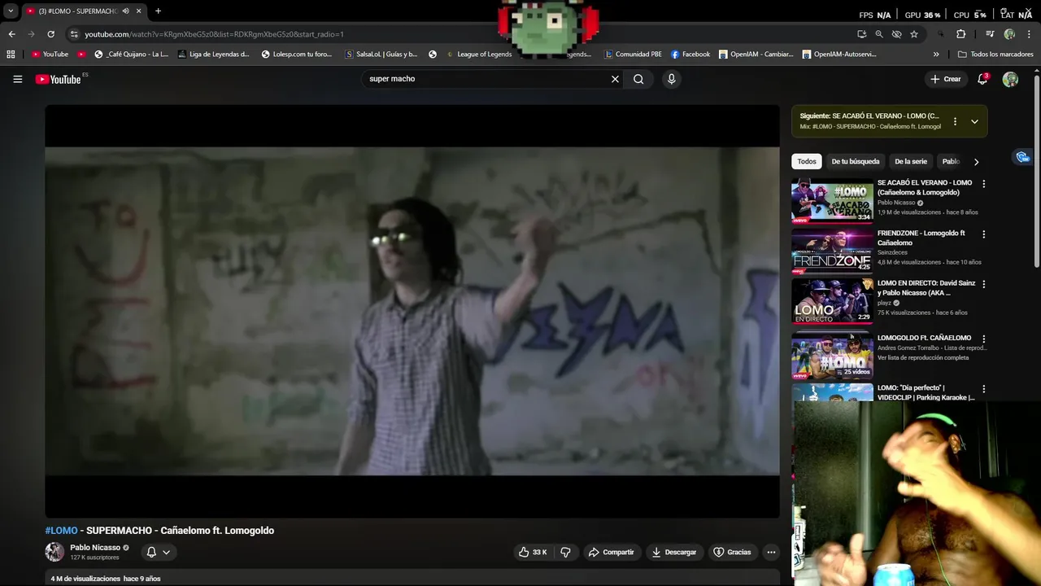Screen dimensions: 1041x586
Task: Open the Chrome apps grid in bookmarks bar
Action: 11,55
